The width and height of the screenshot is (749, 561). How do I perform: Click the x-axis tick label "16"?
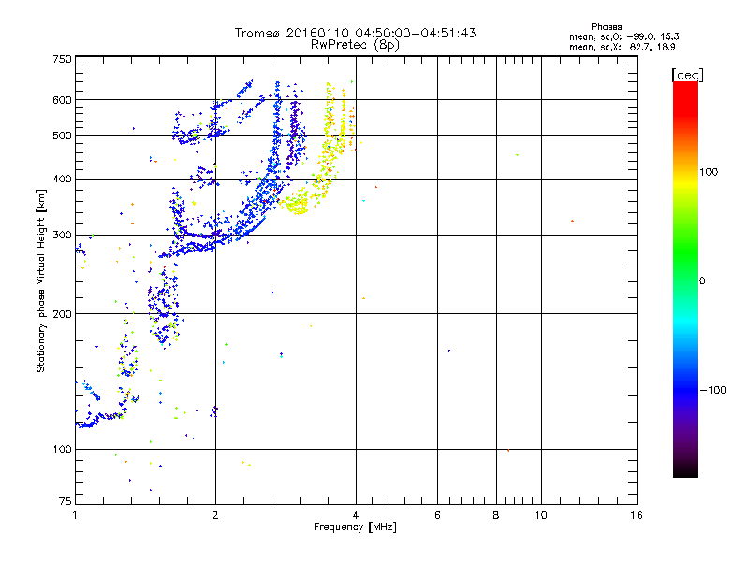tap(637, 515)
